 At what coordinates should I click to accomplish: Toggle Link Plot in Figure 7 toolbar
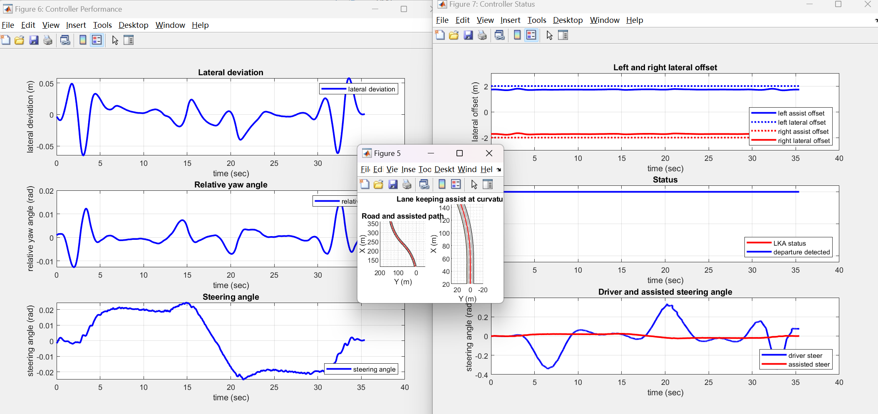coord(500,35)
